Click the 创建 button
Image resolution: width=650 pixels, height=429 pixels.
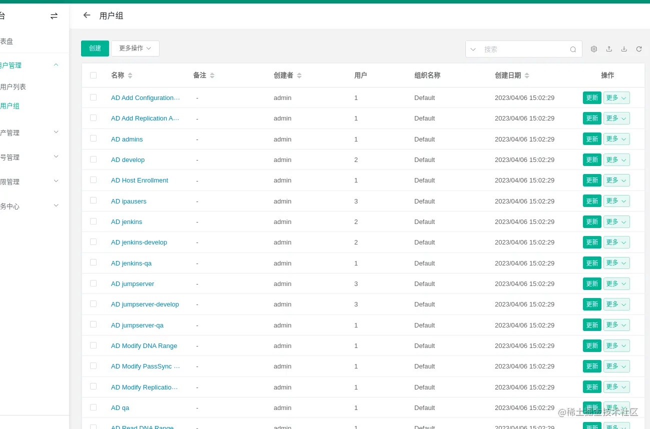tap(95, 48)
